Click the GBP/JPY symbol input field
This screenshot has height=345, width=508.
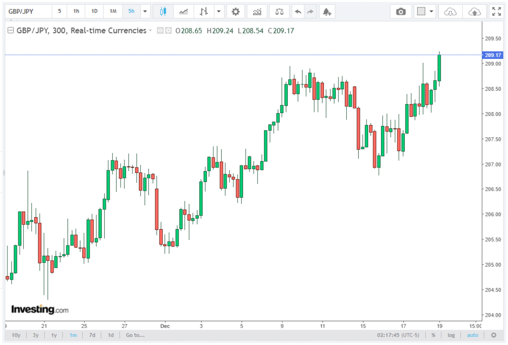coord(27,11)
